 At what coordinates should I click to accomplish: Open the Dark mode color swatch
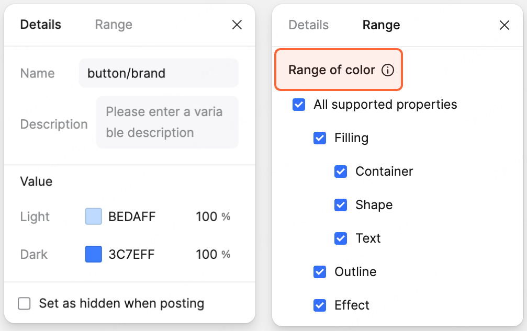click(x=94, y=254)
